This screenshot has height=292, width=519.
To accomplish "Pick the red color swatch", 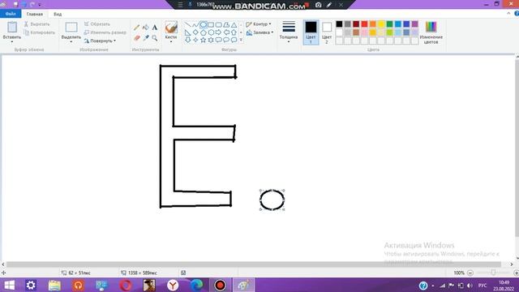I will tap(364, 24).
